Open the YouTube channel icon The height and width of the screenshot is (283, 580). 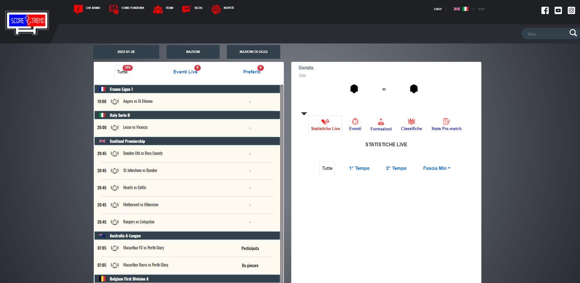pyautogui.click(x=558, y=10)
